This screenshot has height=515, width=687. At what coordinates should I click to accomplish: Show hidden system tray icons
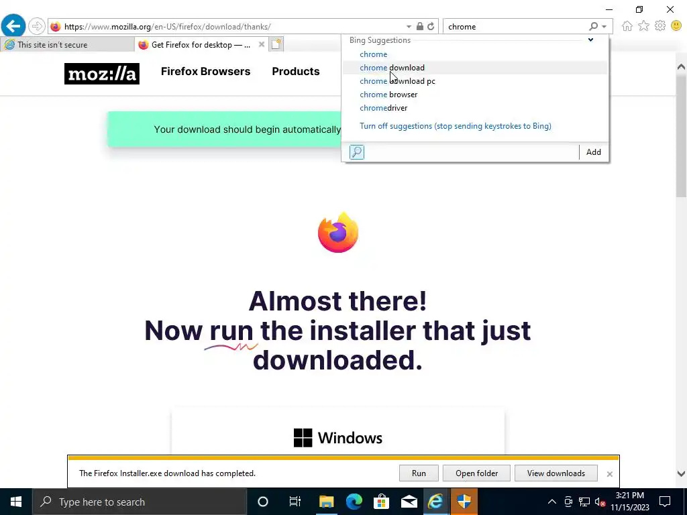552,502
